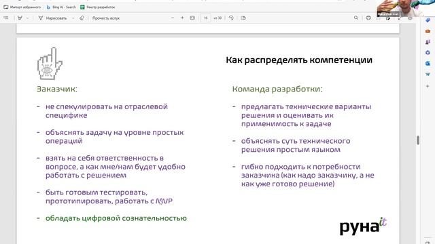Click the руна it logo
Image resolution: width=435 pixels, height=244 pixels.
363,226
